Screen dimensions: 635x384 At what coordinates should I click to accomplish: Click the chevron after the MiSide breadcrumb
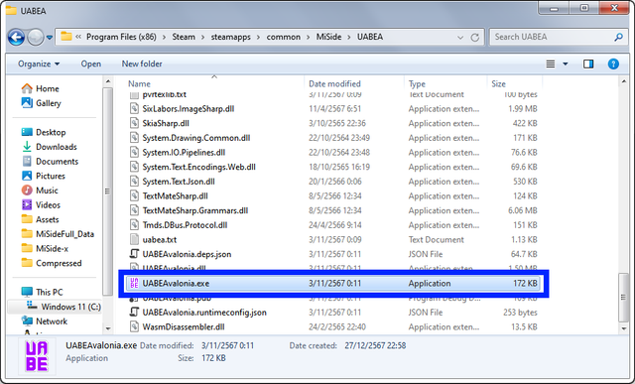349,38
